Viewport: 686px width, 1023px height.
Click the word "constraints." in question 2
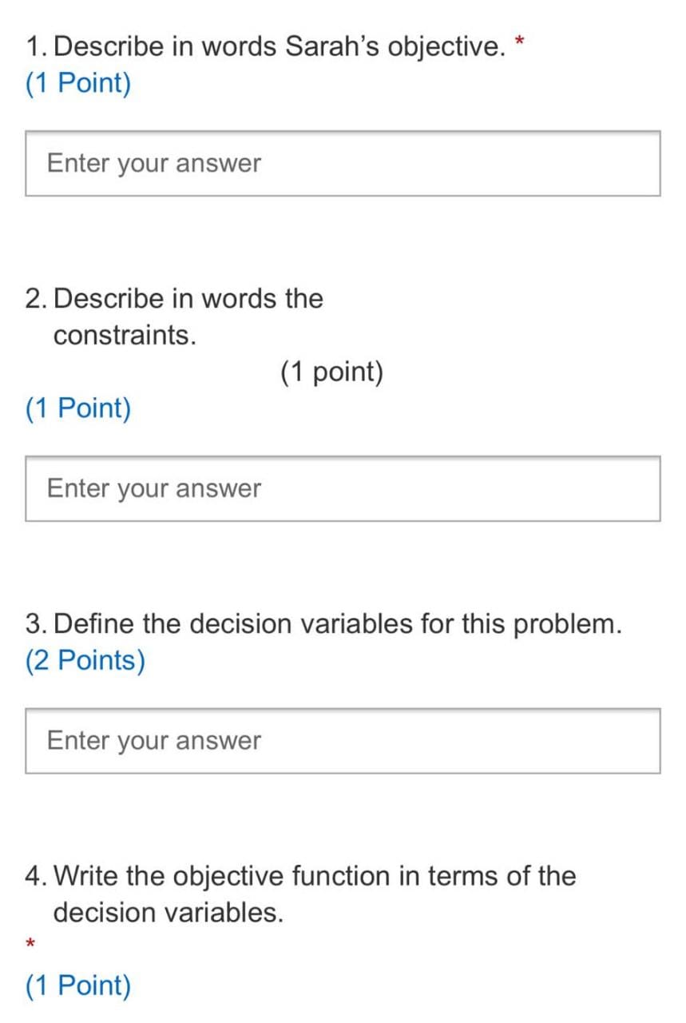(125, 336)
